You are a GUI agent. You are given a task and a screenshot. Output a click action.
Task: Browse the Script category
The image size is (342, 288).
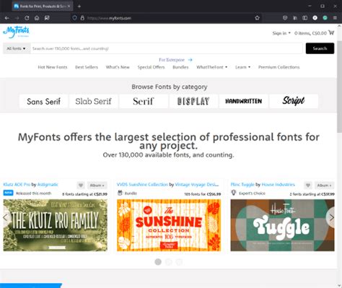294,101
